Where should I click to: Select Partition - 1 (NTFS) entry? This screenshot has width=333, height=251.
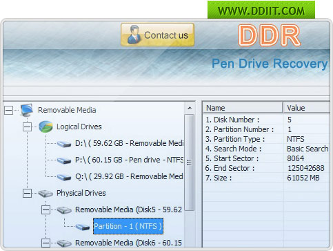(128, 226)
